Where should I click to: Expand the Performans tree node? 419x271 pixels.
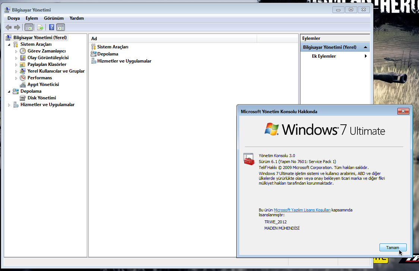tap(16, 78)
